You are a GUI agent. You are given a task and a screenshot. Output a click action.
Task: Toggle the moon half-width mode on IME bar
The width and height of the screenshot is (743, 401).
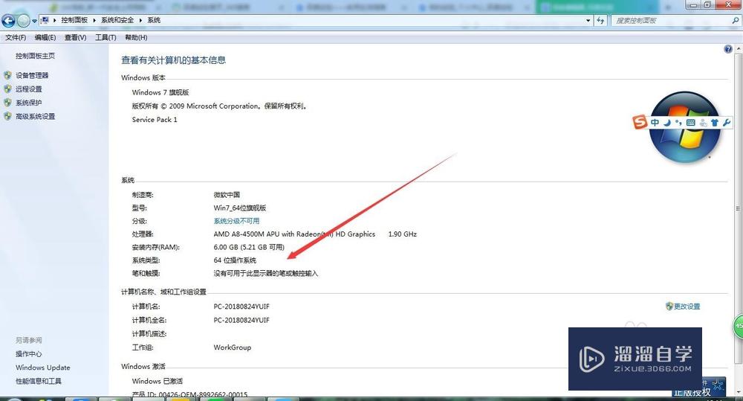(667, 123)
